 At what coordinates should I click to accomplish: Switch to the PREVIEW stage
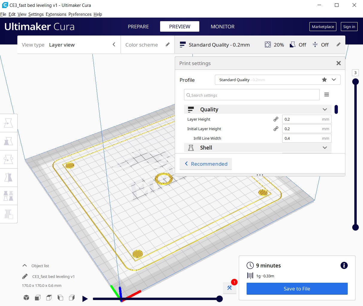[x=180, y=26]
